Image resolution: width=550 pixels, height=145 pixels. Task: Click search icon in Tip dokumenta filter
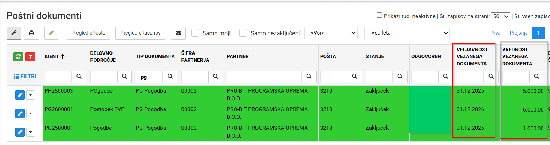pyautogui.click(x=170, y=76)
